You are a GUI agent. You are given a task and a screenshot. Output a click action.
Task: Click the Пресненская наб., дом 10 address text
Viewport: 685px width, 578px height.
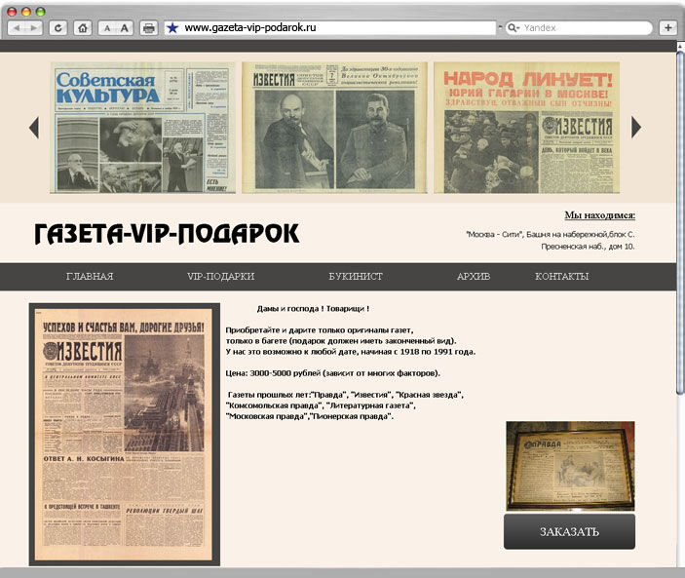(588, 247)
